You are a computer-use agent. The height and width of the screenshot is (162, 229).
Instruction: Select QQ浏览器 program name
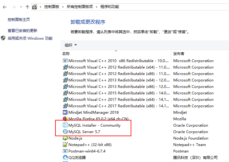pos(77,157)
